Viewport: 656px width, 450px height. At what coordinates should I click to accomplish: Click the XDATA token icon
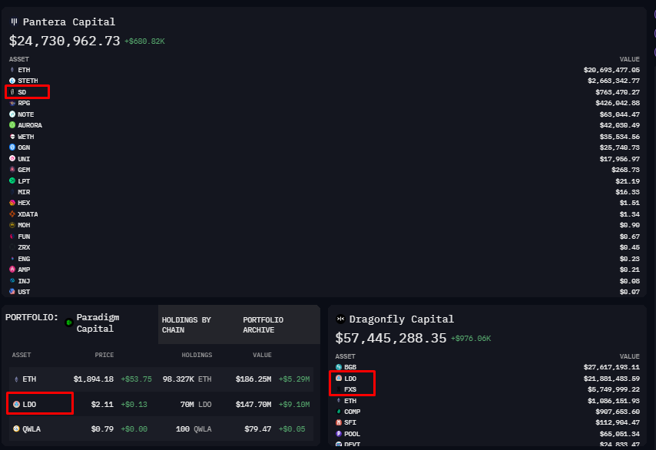(12, 213)
